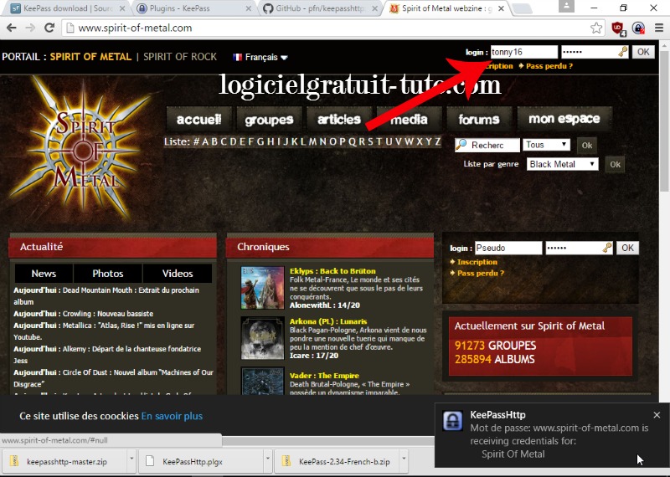The image size is (670, 477).
Task: Click the key icon in sidebar login password field
Action: point(607,248)
